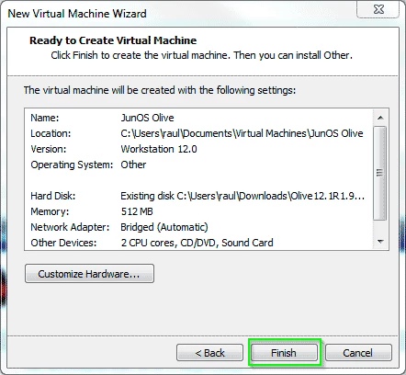Image resolution: width=406 pixels, height=375 pixels.
Task: Close the wizard with the X button
Action: point(378,9)
